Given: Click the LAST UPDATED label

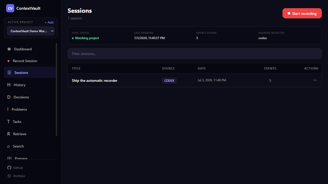Looking at the screenshot, I should tap(144, 33).
